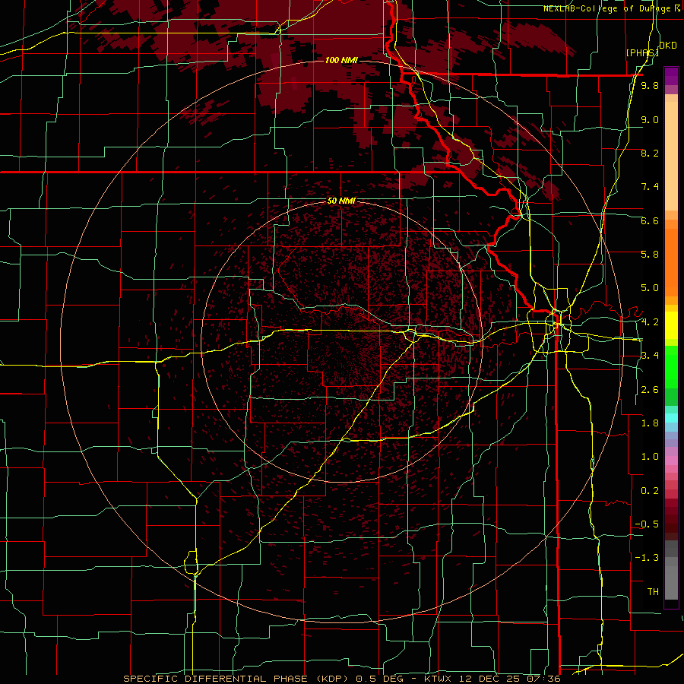The width and height of the screenshot is (684, 684).
Task: Click the 5.8 value on the scale
Action: coord(650,255)
